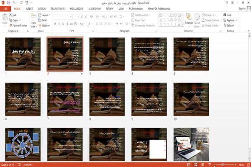Click the Sign in link

[x=242, y=9]
